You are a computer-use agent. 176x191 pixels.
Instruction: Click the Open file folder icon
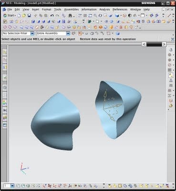[x=24, y=15]
